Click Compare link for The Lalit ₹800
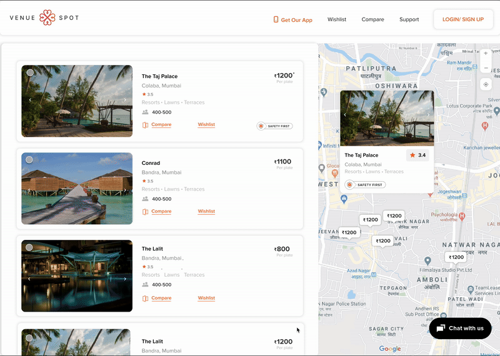This screenshot has width=500, height=356. pos(161,298)
